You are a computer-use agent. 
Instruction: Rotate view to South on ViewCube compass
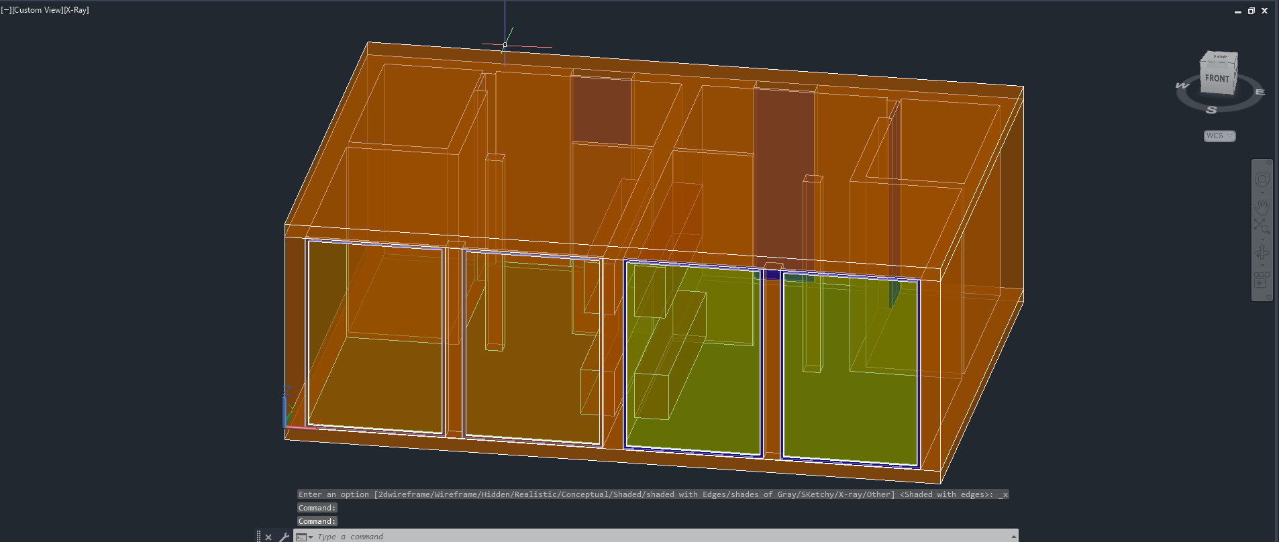[1211, 110]
